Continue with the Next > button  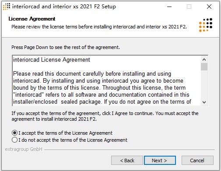tap(160, 161)
